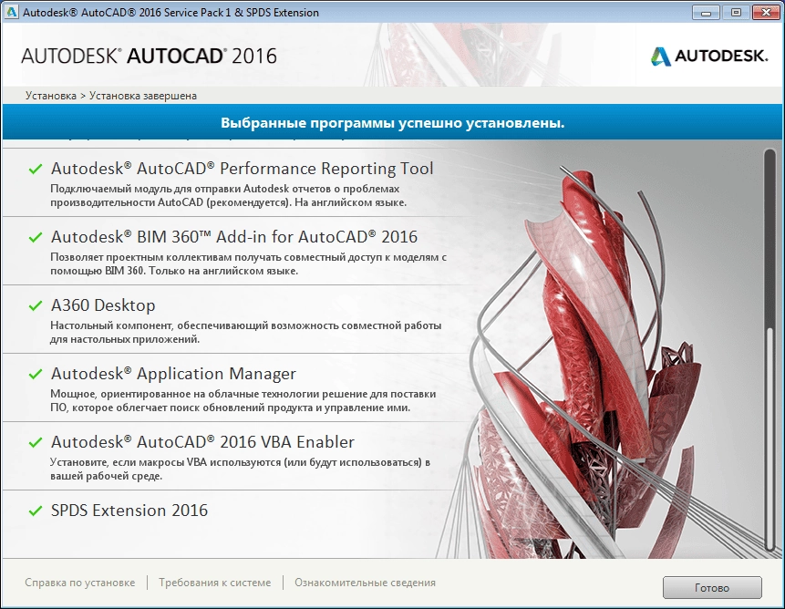The height and width of the screenshot is (609, 785).
Task: Click the description starting with Установите, если макросы VBA
Action: [241, 469]
